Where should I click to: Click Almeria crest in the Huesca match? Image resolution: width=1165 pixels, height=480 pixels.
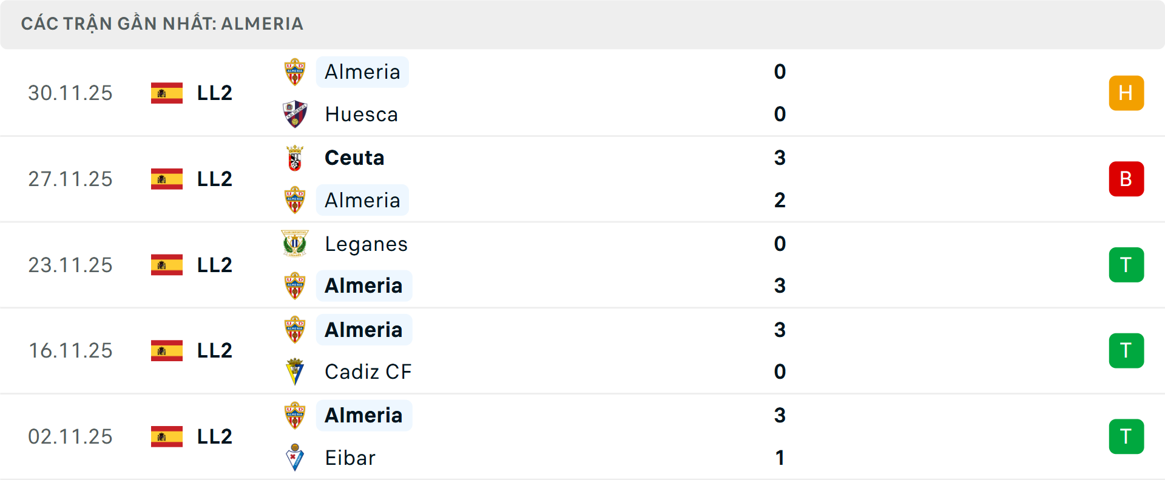click(x=295, y=72)
